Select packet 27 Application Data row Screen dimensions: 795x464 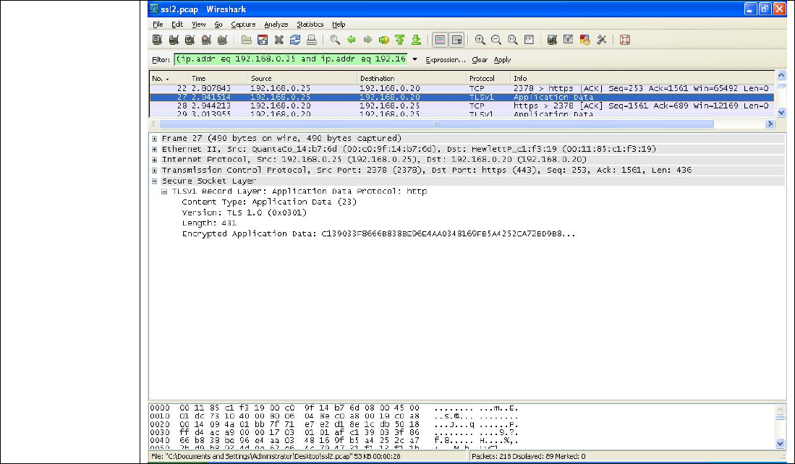(x=462, y=98)
